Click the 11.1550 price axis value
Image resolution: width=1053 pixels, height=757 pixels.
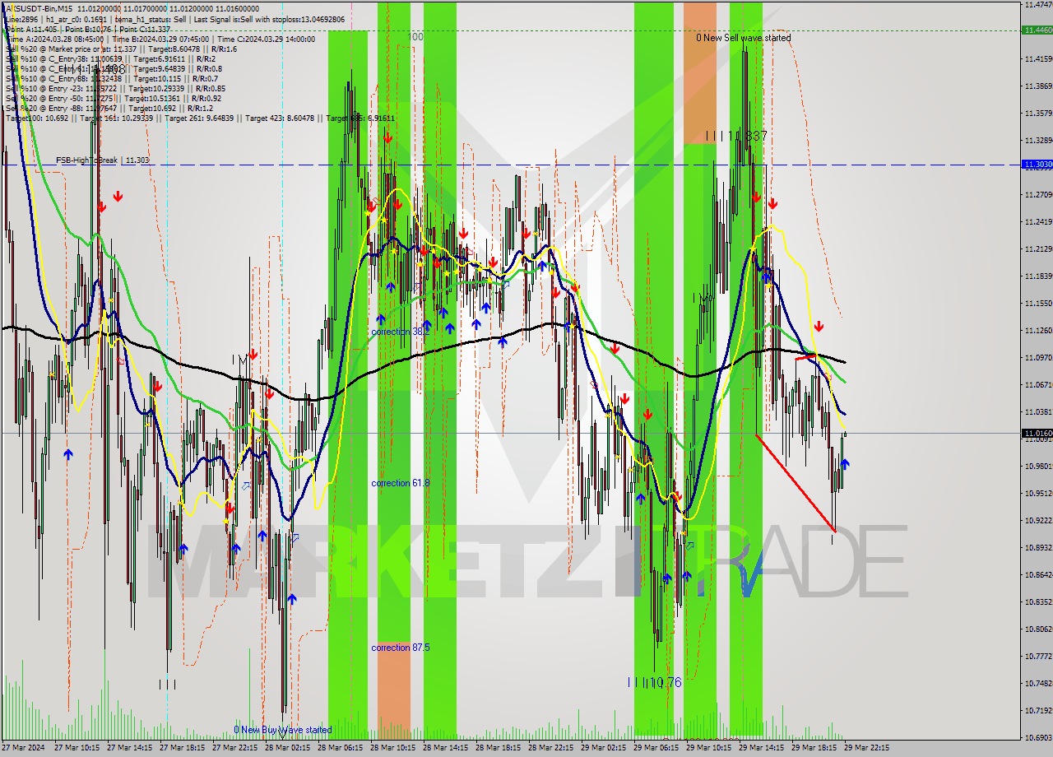(1039, 303)
